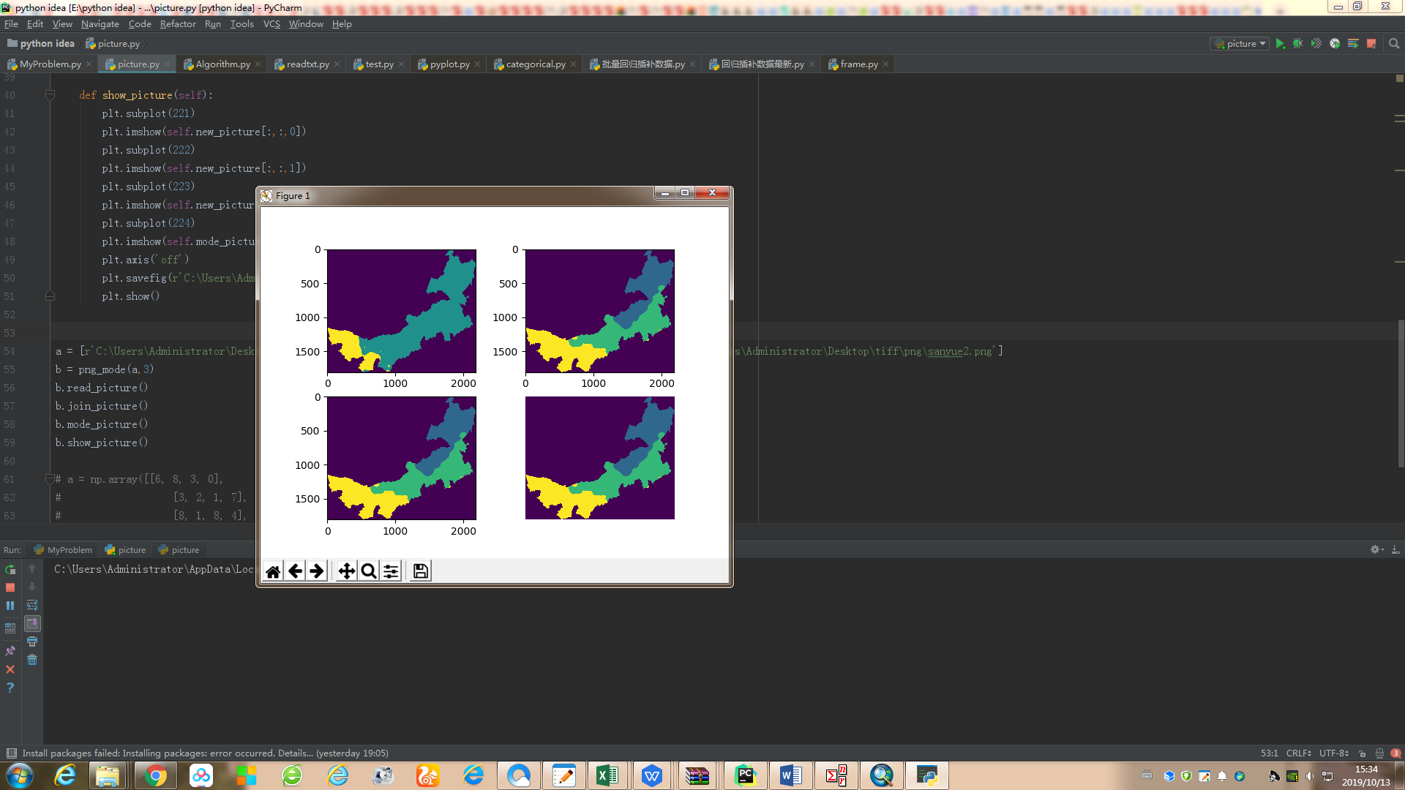Toggle Soft-Wrap in the Run console
Screen dimensions: 1405x790
[32, 605]
